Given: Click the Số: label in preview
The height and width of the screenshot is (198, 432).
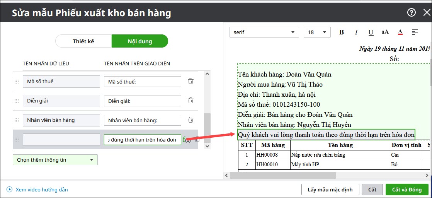Looking at the screenshot, I should [395, 59].
